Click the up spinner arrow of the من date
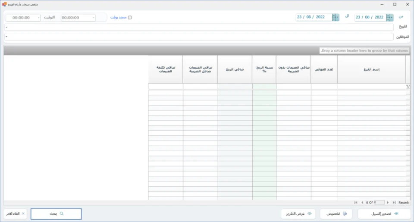This screenshot has width=414, height=222. pos(388,16)
